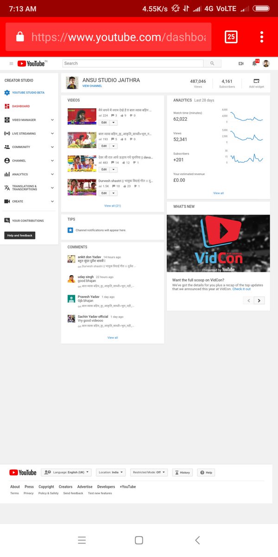
Task: Tap the Android home navigation button
Action: pyautogui.click(x=139, y=540)
